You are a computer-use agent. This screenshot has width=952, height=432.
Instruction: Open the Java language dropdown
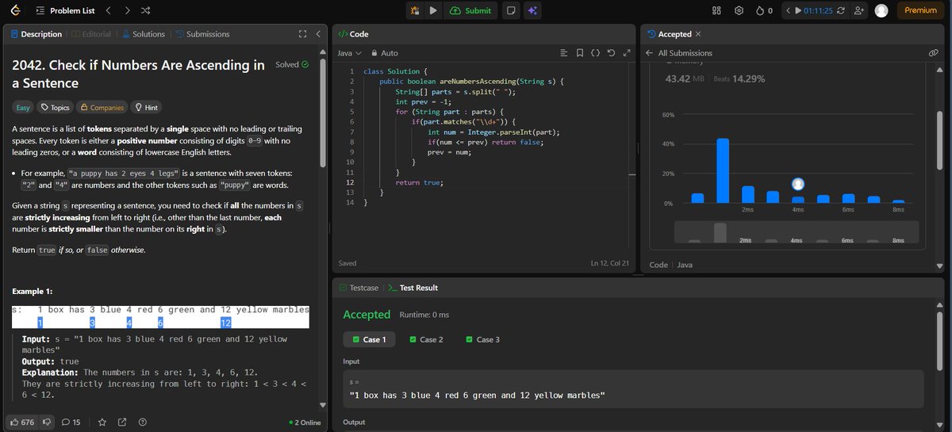pyautogui.click(x=349, y=53)
